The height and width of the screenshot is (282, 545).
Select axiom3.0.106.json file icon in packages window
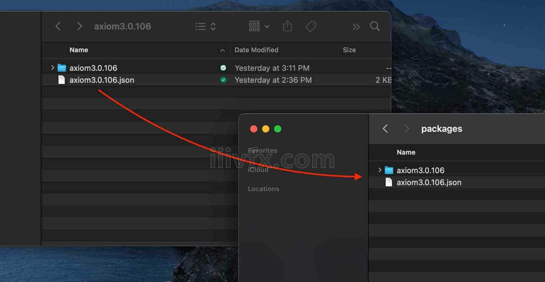(389, 182)
